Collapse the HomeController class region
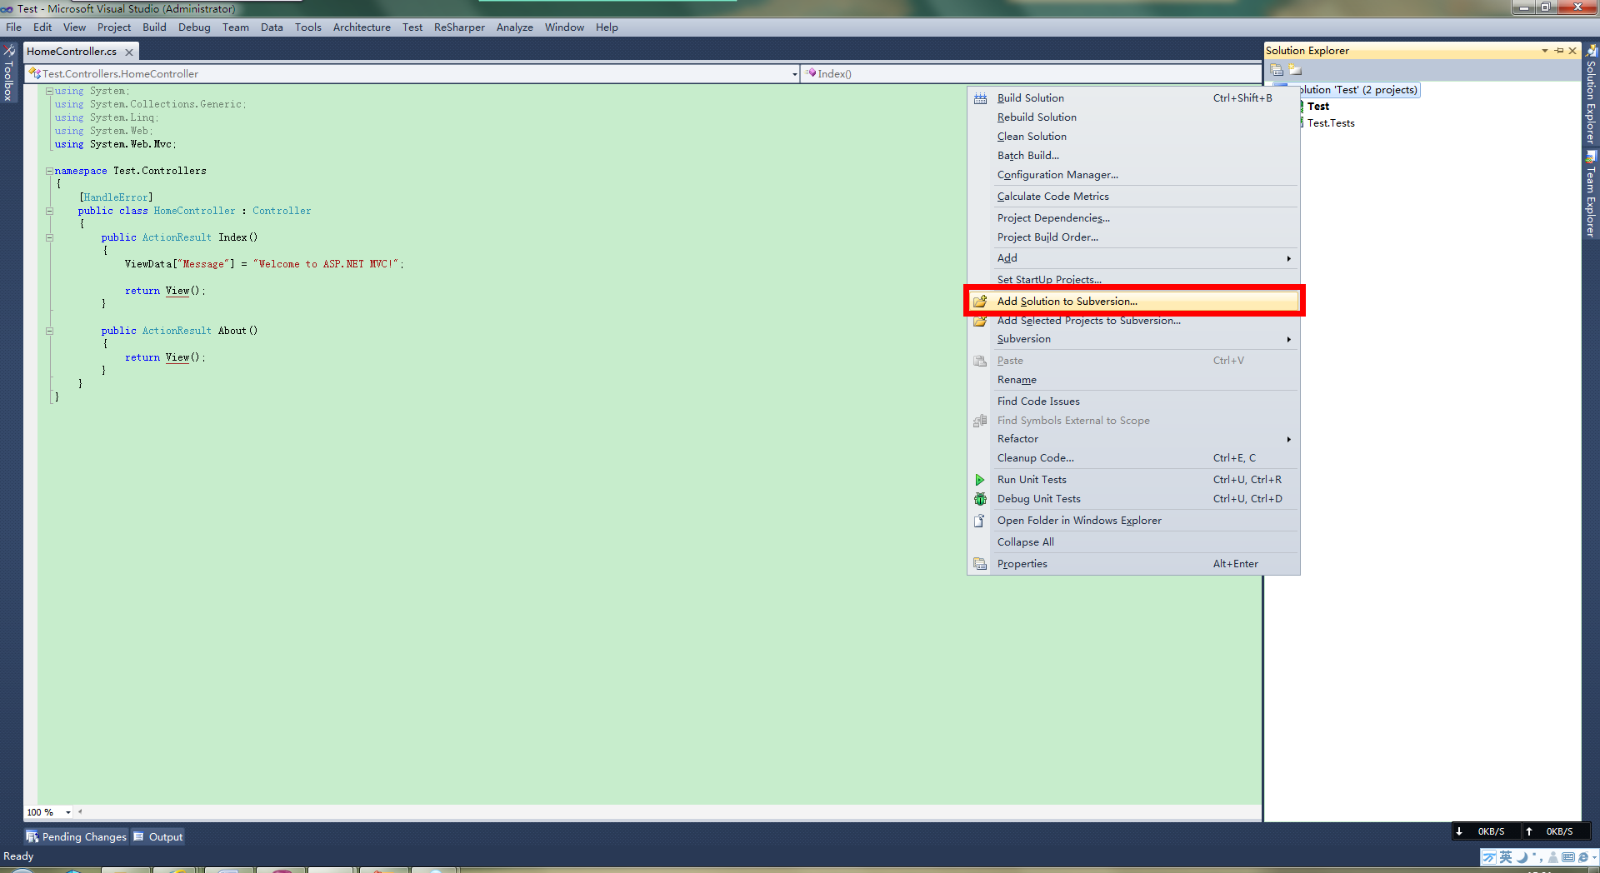1600x873 pixels. (49, 211)
